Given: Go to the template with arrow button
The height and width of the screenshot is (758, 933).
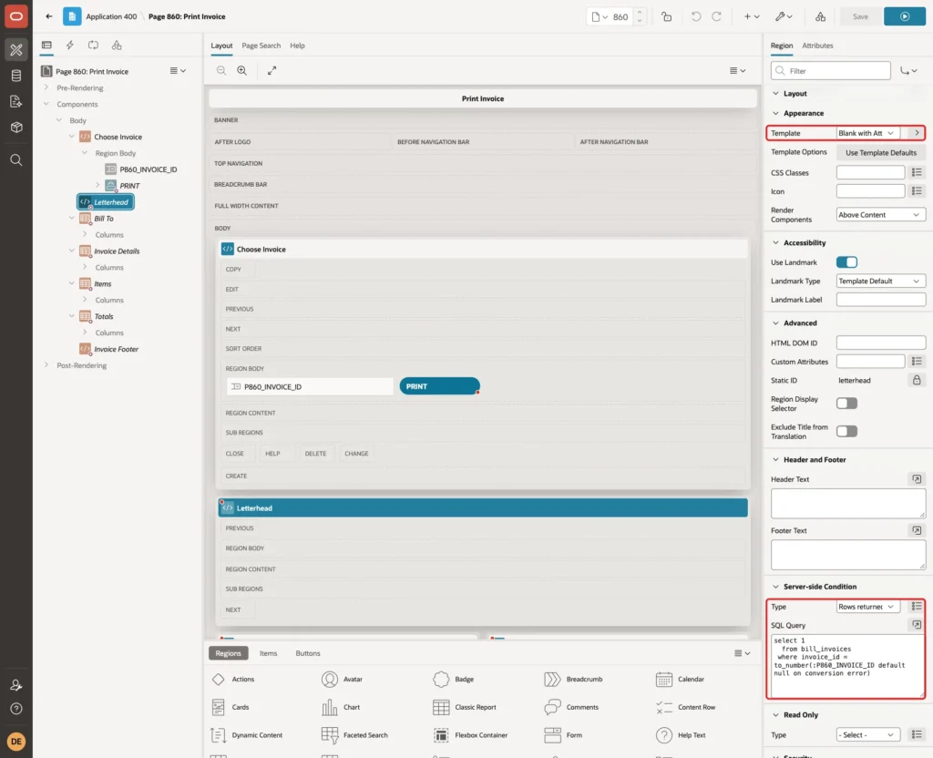Looking at the screenshot, I should (917, 133).
